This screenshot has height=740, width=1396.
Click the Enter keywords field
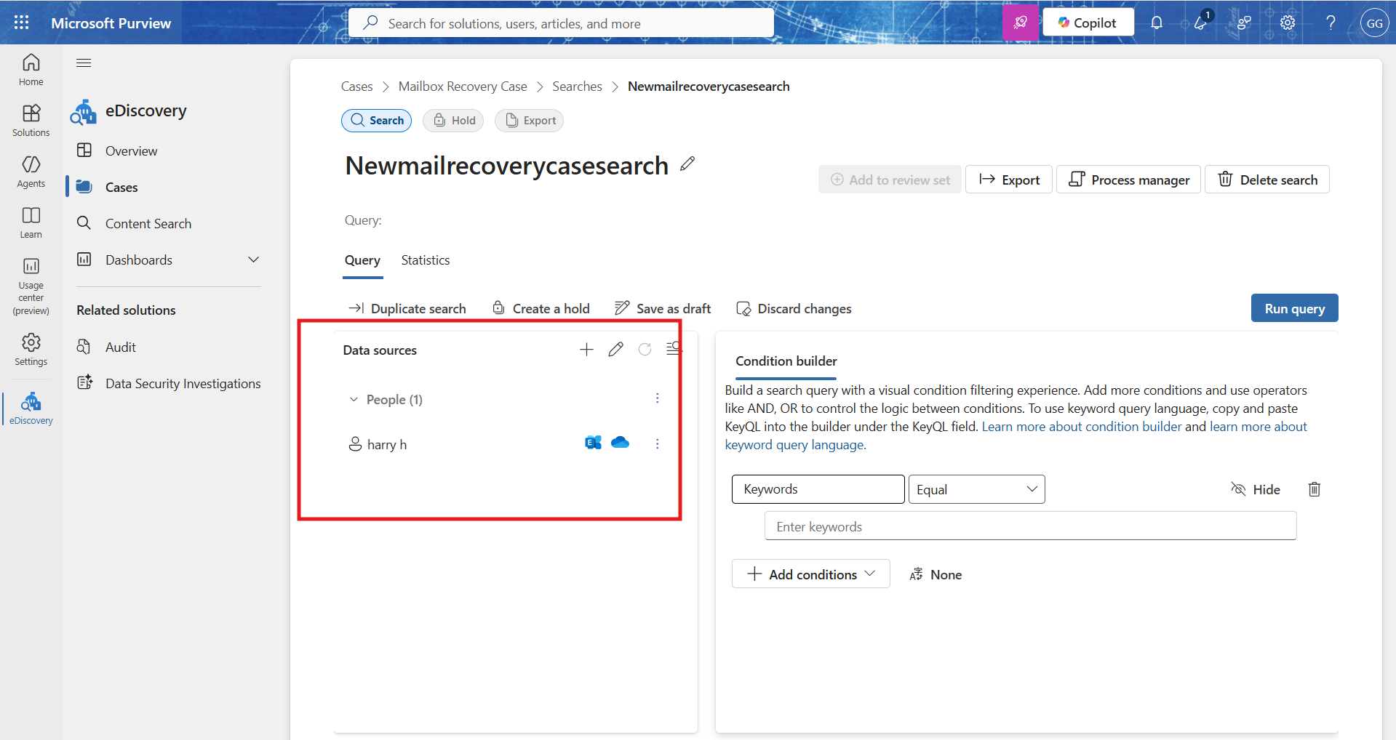point(1030,526)
